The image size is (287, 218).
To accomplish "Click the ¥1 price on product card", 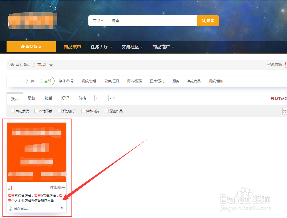I will click(x=10, y=188).
